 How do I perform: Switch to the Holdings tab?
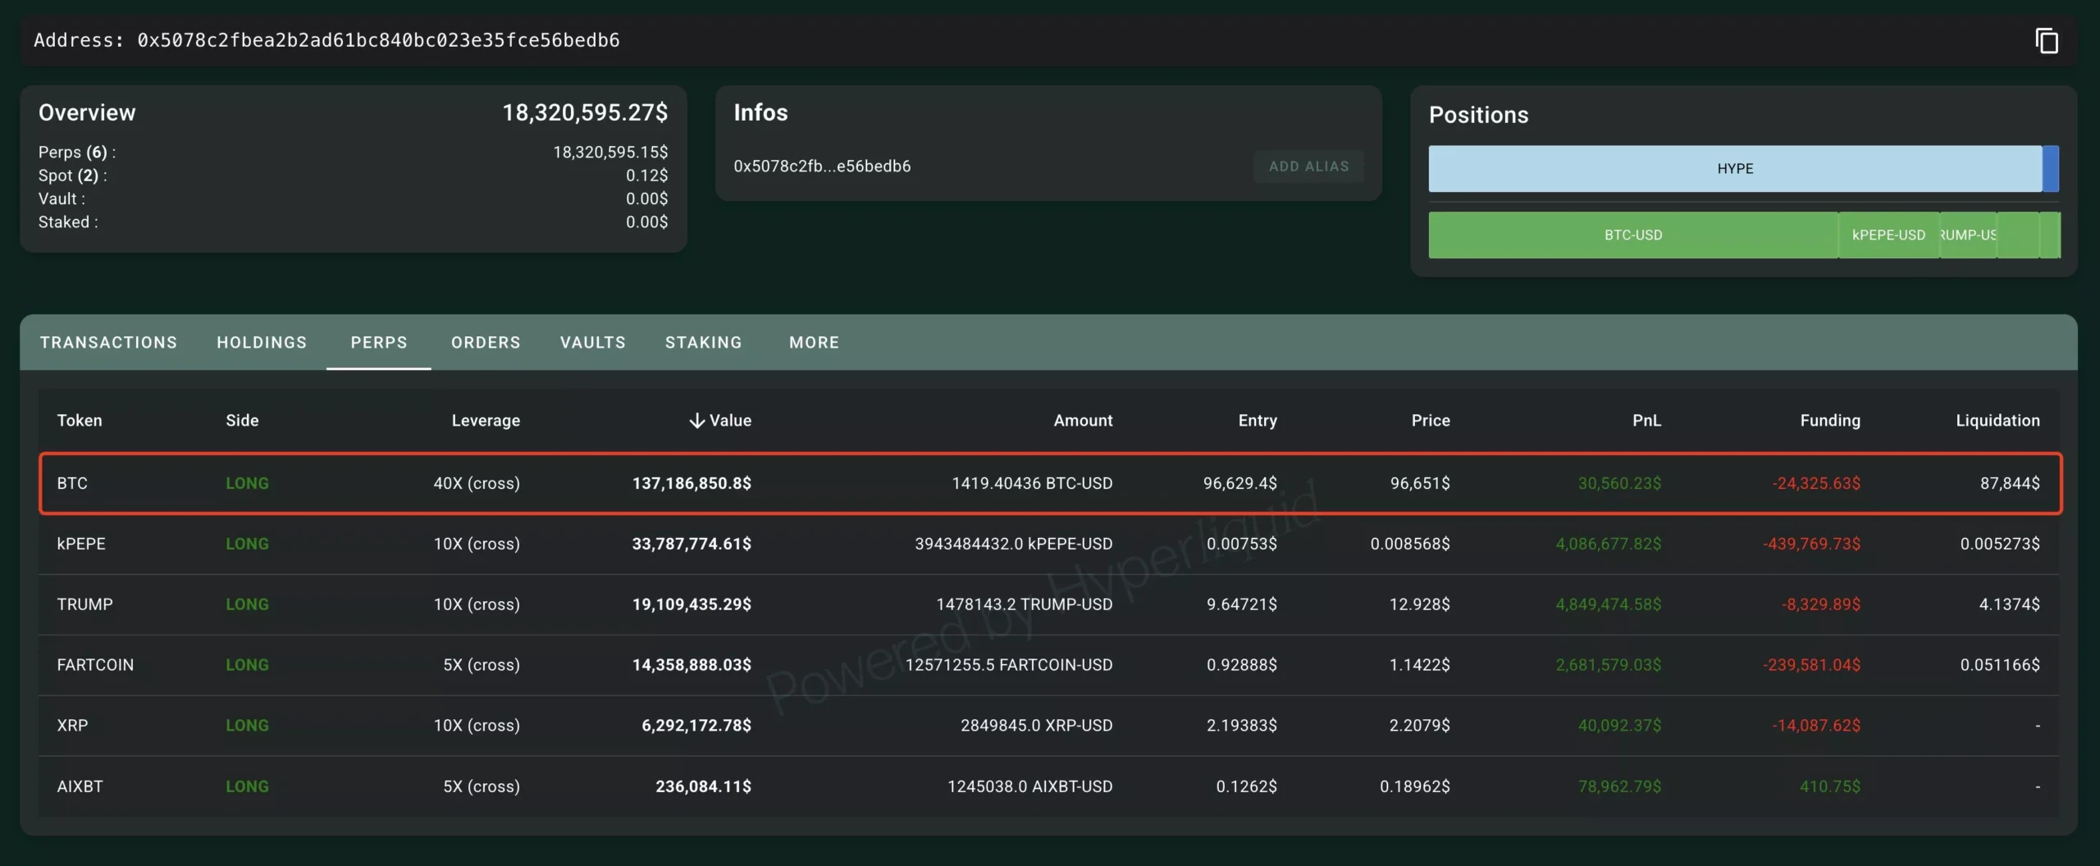[262, 343]
